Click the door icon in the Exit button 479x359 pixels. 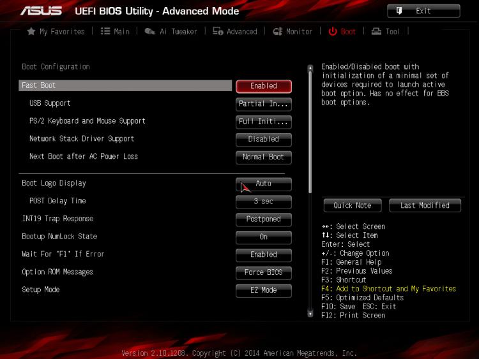tap(399, 11)
